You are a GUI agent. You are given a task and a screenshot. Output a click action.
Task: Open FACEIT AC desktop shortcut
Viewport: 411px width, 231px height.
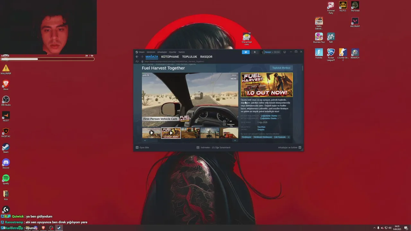[6, 133]
